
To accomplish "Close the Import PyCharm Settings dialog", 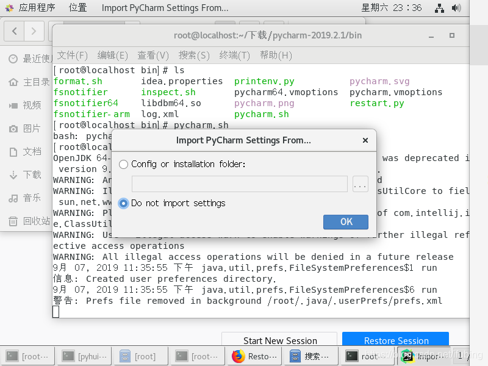I will 365,140.
